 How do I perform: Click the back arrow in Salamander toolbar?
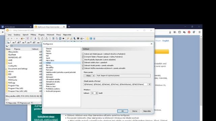tap(12, 39)
